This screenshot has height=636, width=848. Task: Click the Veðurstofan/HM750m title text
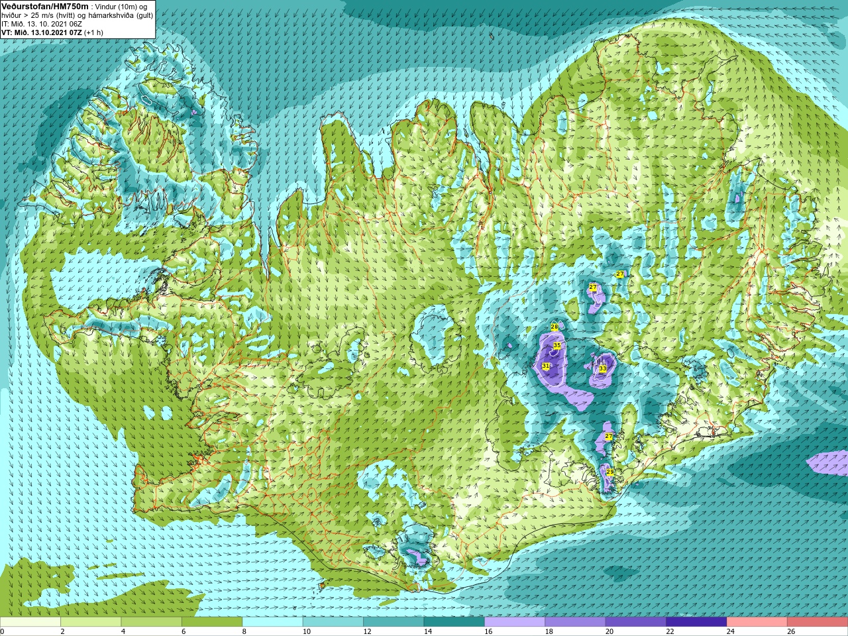(x=45, y=6)
